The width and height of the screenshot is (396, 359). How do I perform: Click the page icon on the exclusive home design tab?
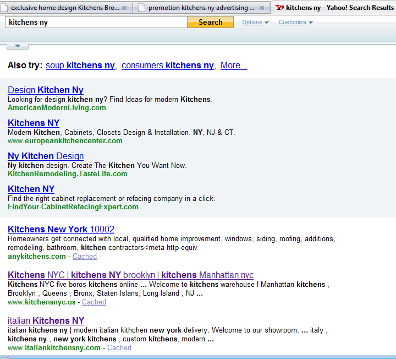tap(4, 8)
